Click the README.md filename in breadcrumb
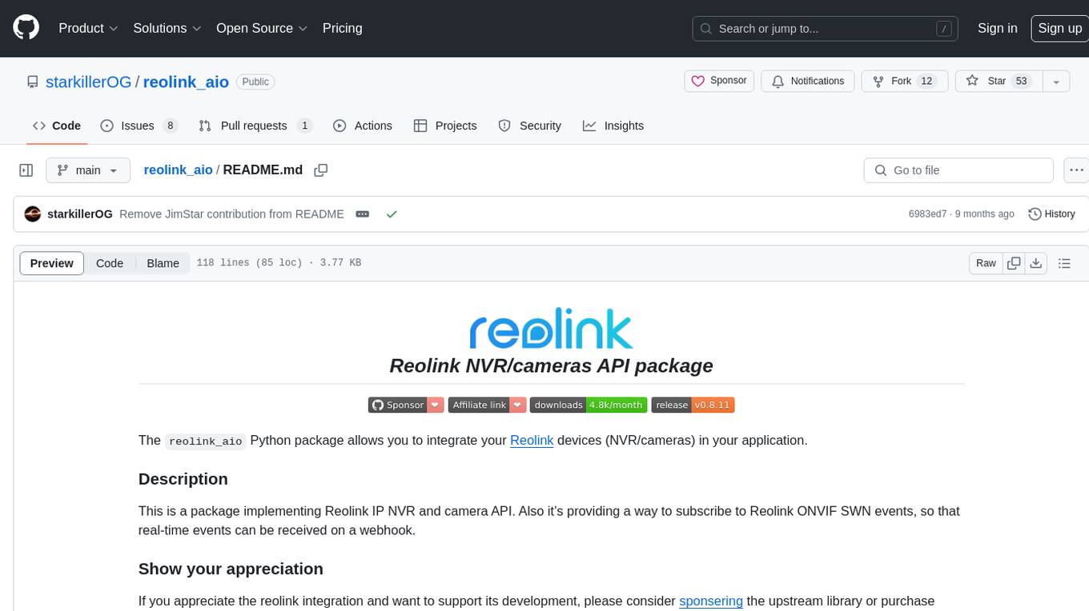 pos(263,170)
